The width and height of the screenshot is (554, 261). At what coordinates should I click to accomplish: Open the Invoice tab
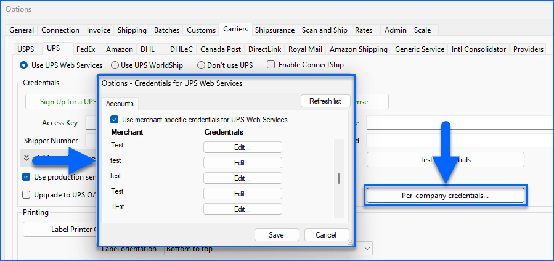pyautogui.click(x=99, y=30)
